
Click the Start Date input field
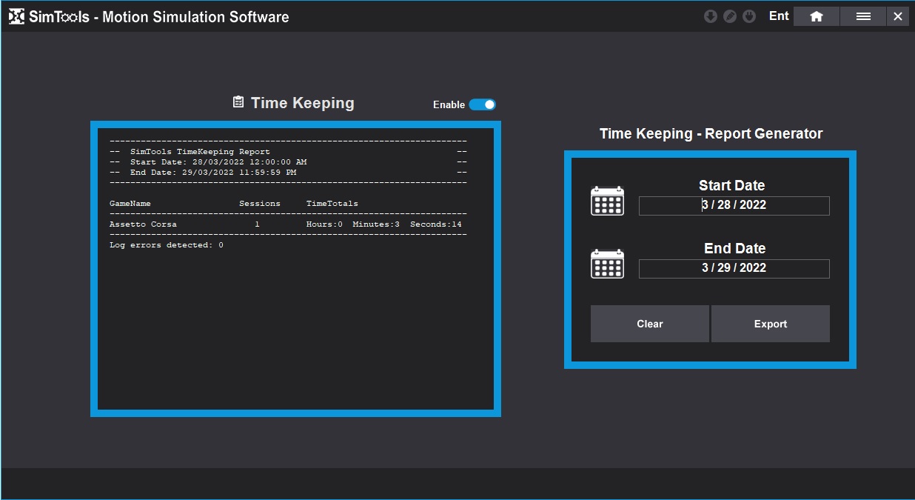[x=734, y=205]
